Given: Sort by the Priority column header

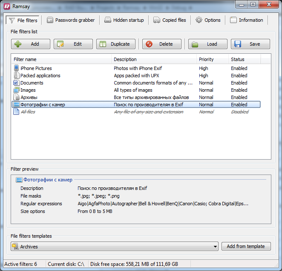Looking at the screenshot, I should 213,59.
